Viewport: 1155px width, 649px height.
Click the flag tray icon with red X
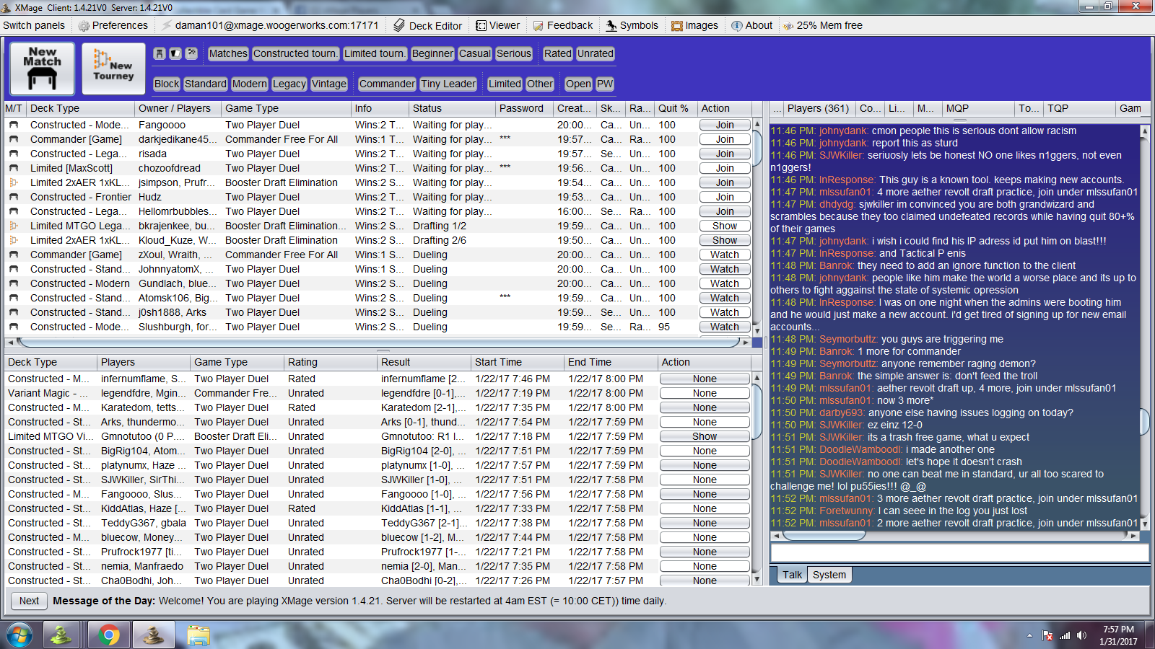(x=1047, y=635)
